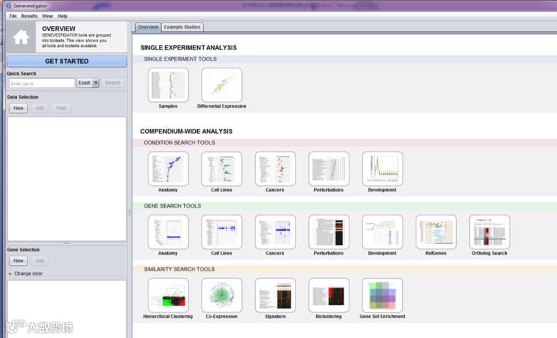This screenshot has height=338, width=557.
Task: Open Development under Gene Search Tools
Action: 383,232
